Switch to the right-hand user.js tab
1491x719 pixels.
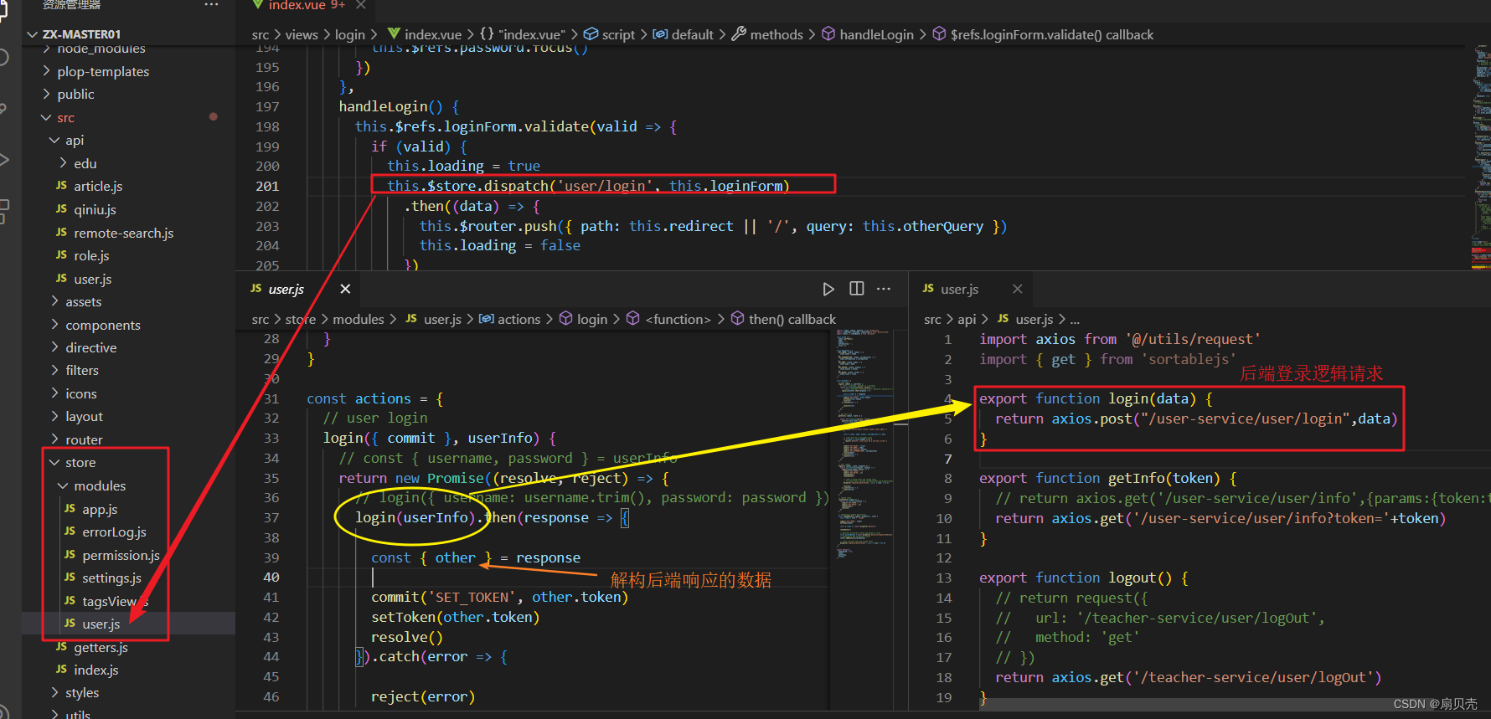click(x=959, y=289)
